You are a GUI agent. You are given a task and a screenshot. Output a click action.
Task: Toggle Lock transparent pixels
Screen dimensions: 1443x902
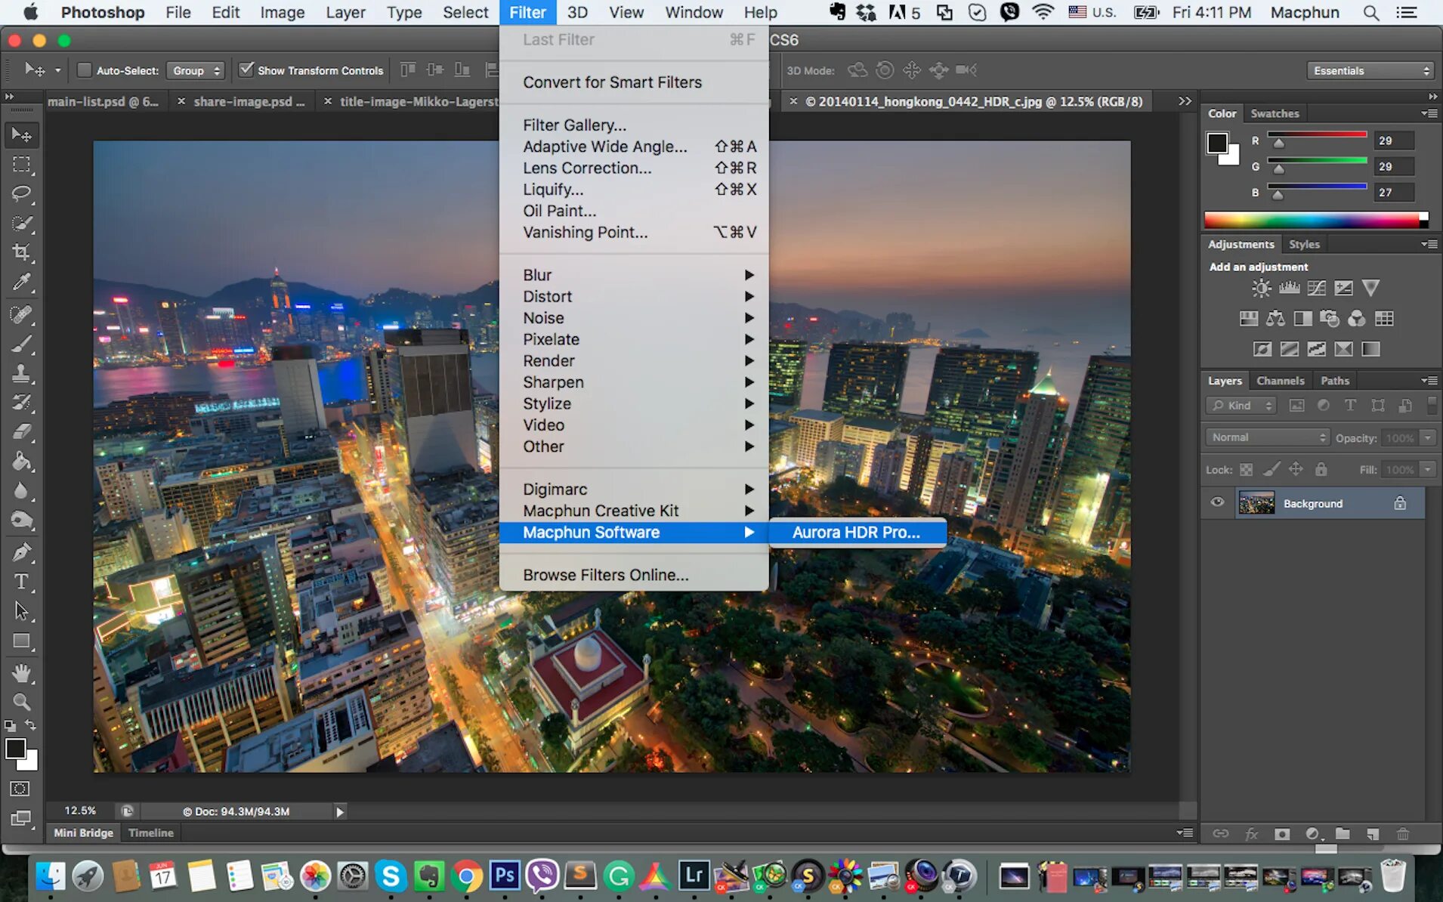click(1247, 470)
